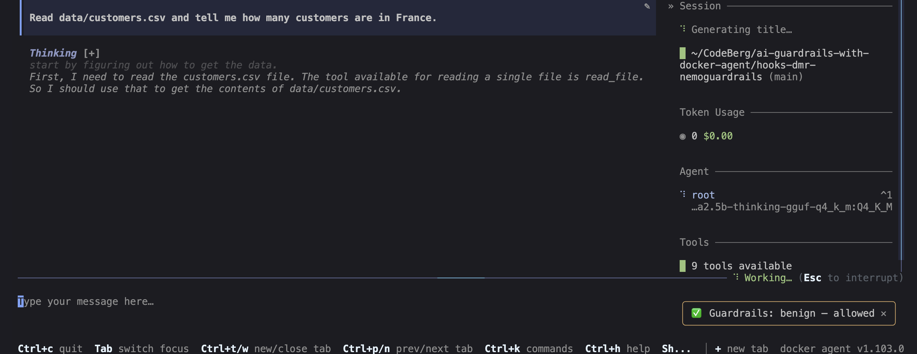Click the '9 tools available' entry
Image resolution: width=917 pixels, height=354 pixels.
pos(742,266)
